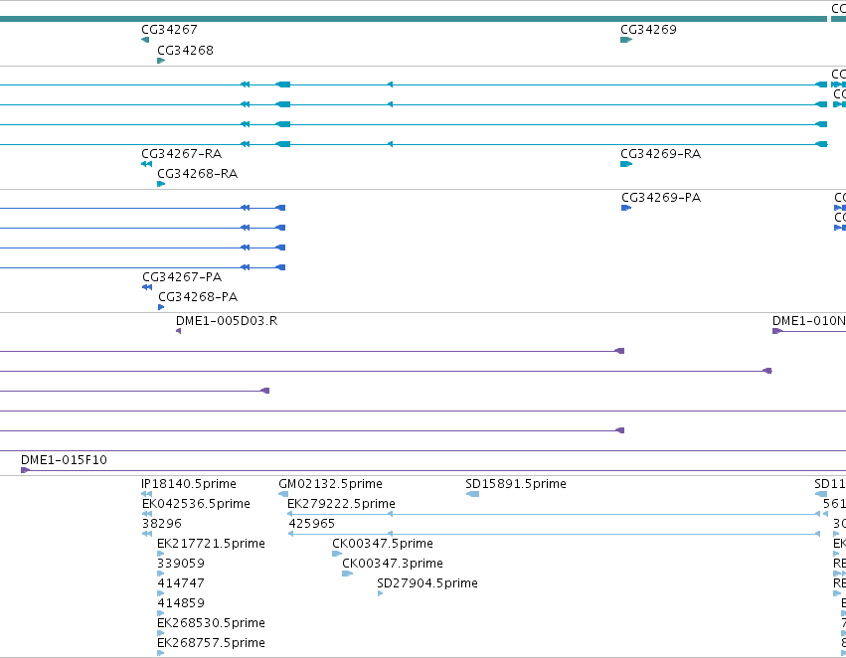Click the CG34269-PA protein glyph
846x658 pixels.
point(626,208)
